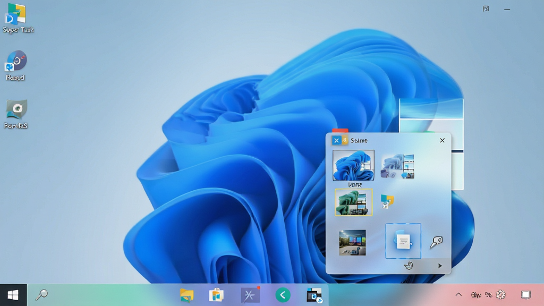Click the notification center icon on taskbar
Screen dimensions: 544x306
(x=526, y=294)
